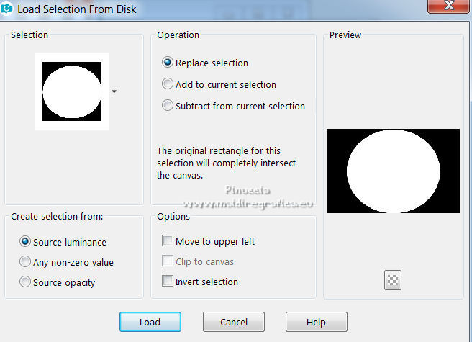Screen dimensions: 472x342
Task: Open Help for this dialog
Action: (316, 322)
